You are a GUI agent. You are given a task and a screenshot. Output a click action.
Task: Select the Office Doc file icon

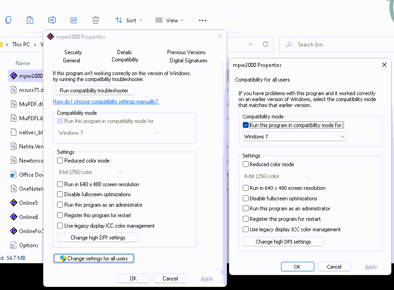(14, 174)
